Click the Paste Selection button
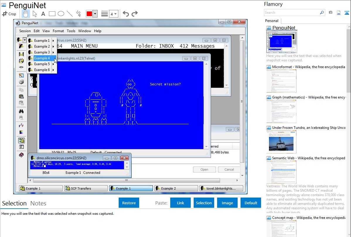Image resolution: width=351 pixels, height=237 pixels. [204, 203]
